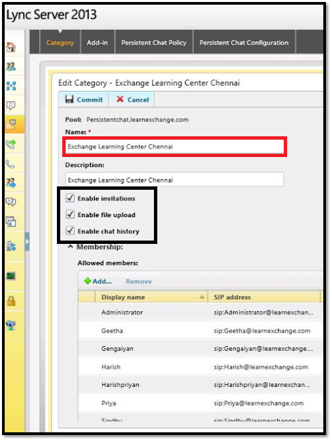Select the Harishpriyan member row

point(200,384)
